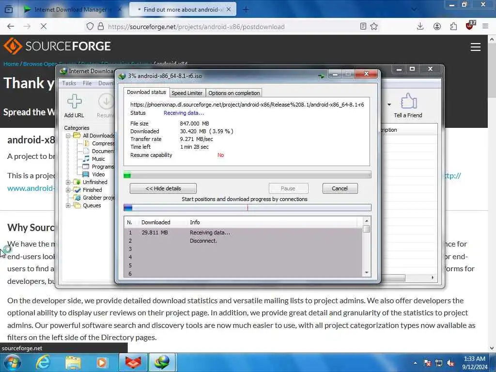496x372 pixels.
Task: Launch Internet Explorer from taskbar
Action: click(x=43, y=362)
